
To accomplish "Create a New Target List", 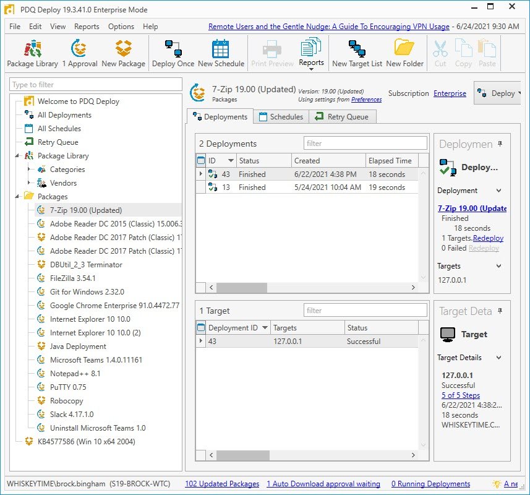I will tap(358, 53).
